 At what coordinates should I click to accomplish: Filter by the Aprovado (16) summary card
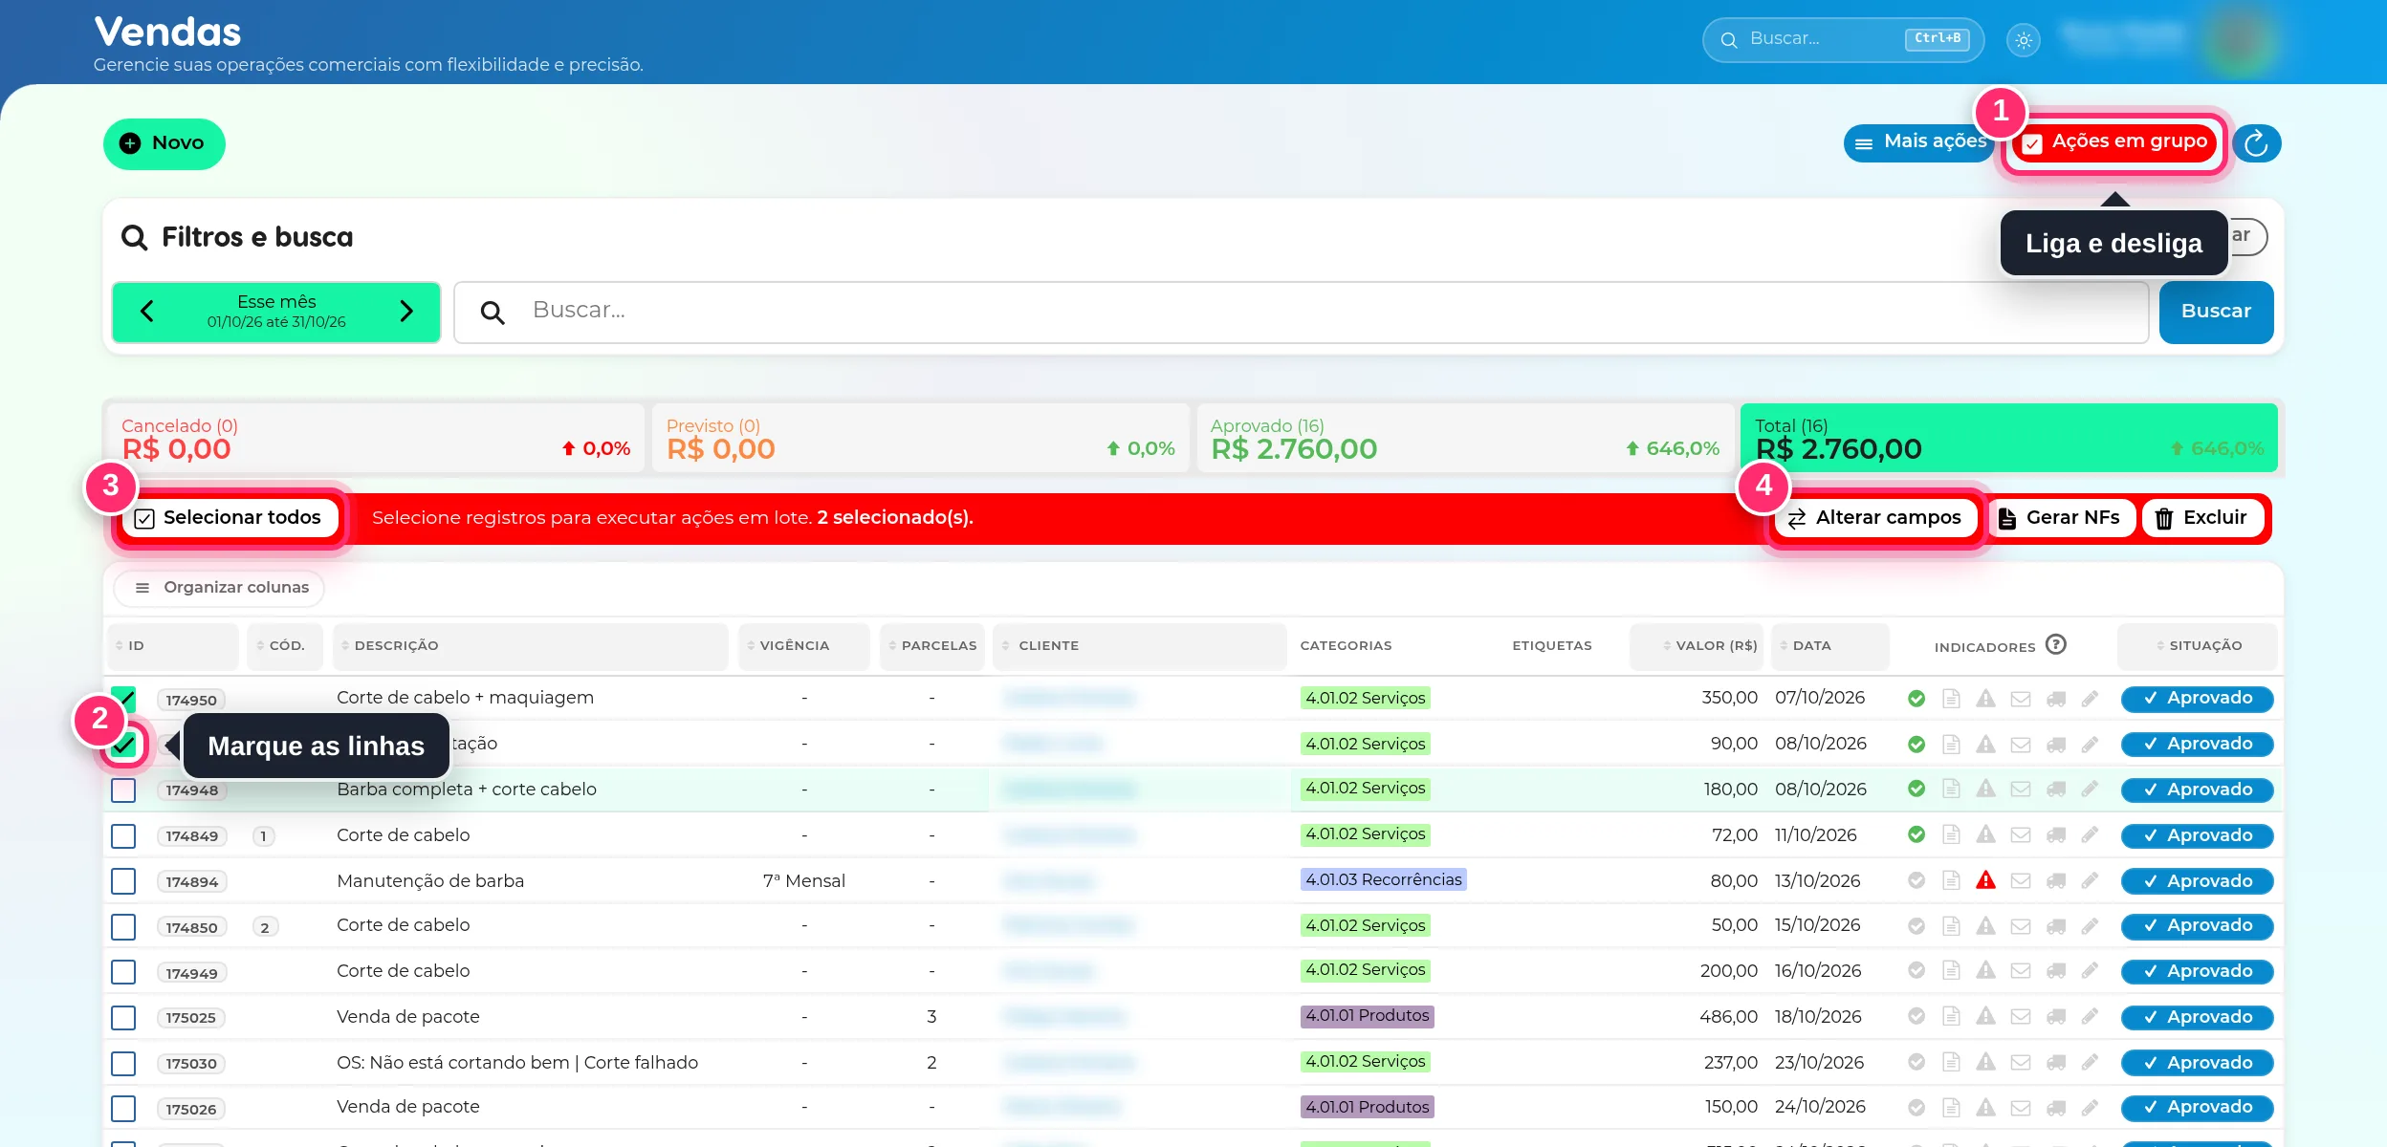[1465, 438]
